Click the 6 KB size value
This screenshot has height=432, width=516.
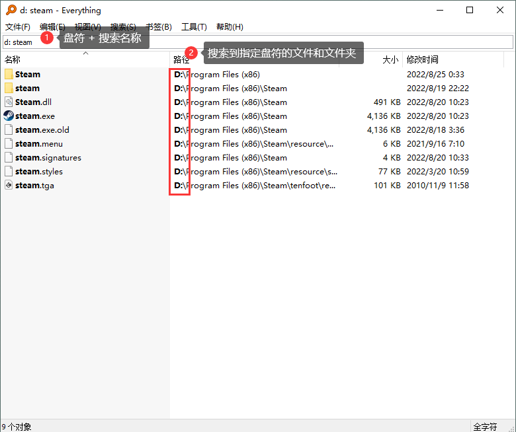(392, 144)
